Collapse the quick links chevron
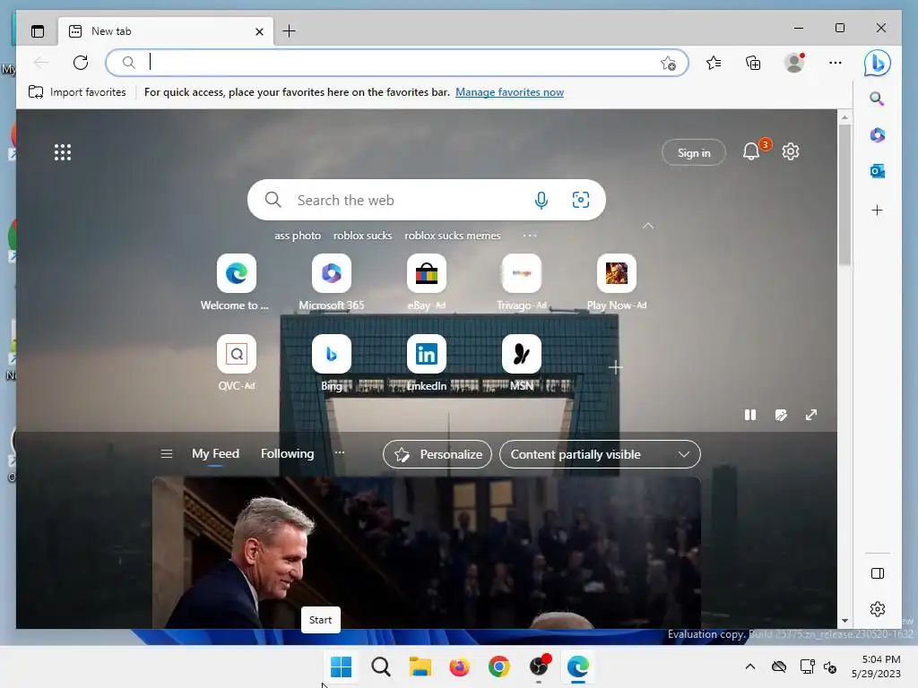 pos(648,226)
